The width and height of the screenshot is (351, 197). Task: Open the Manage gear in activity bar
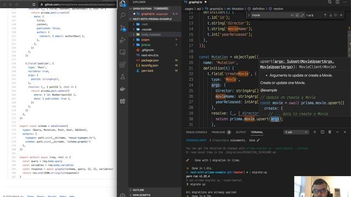coord(123,195)
